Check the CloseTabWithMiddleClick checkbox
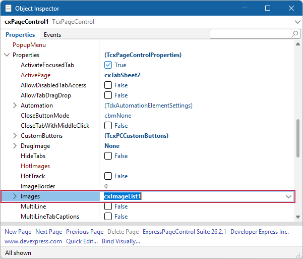The height and width of the screenshot is (259, 303). point(108,126)
